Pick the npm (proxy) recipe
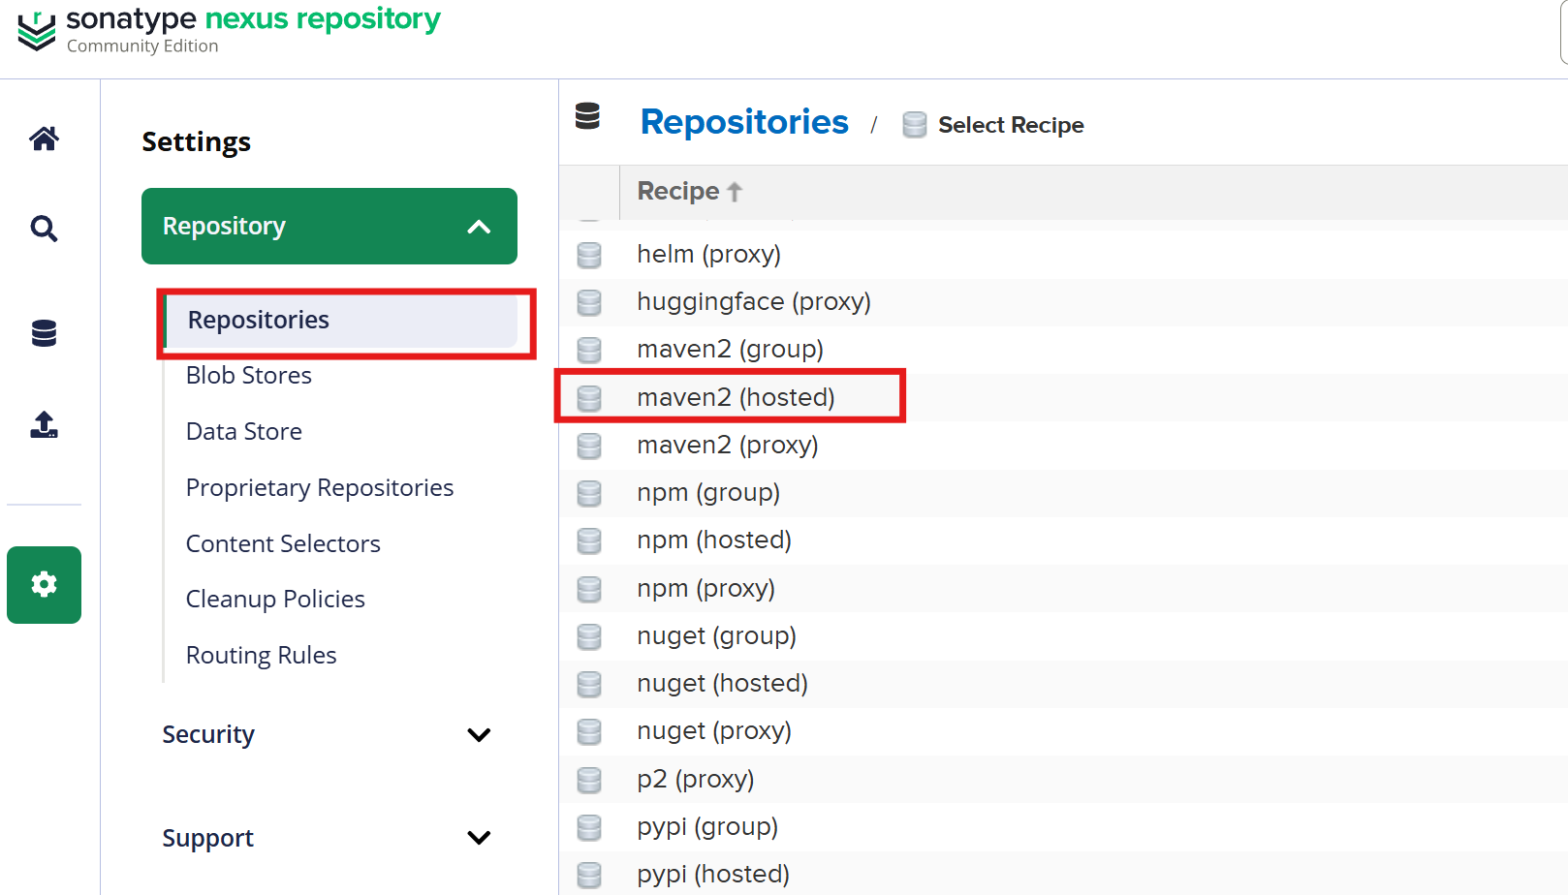Viewport: 1568px width, 895px height. 706,589
